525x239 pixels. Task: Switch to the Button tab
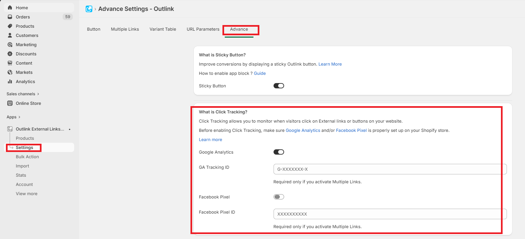click(94, 29)
